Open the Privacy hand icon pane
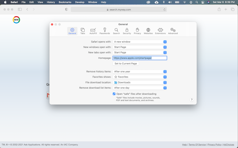The height and width of the screenshot is (148, 238). (137, 31)
